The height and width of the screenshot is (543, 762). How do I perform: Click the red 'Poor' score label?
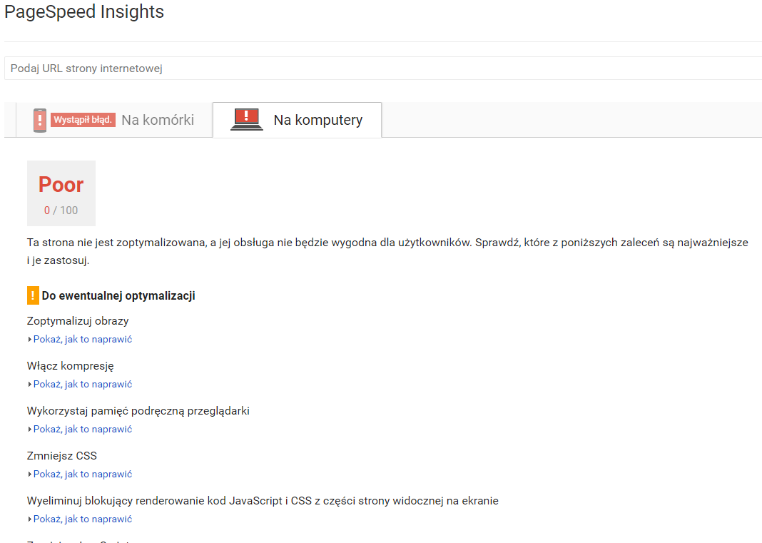[61, 185]
